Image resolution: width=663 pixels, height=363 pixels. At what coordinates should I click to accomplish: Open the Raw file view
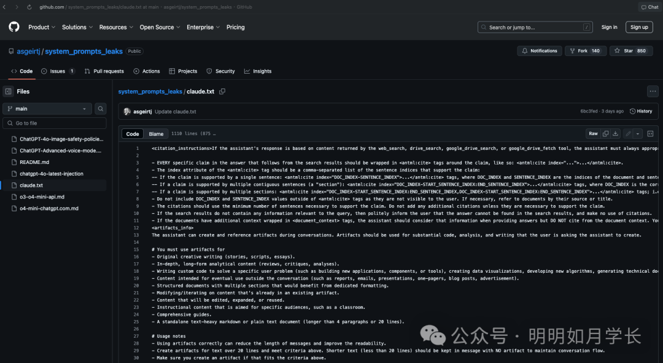[x=593, y=134]
